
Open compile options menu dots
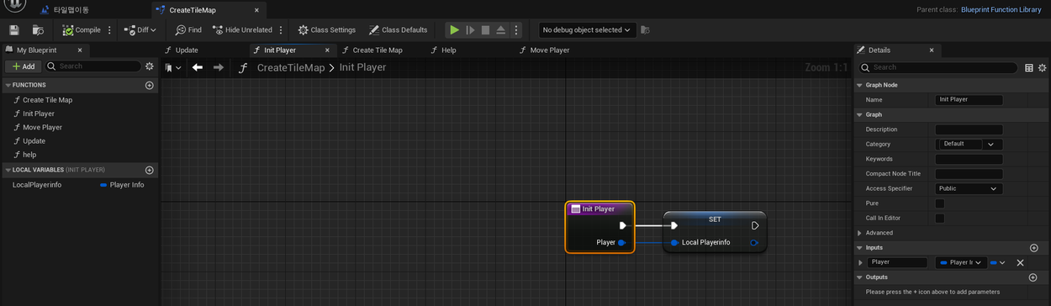point(109,30)
